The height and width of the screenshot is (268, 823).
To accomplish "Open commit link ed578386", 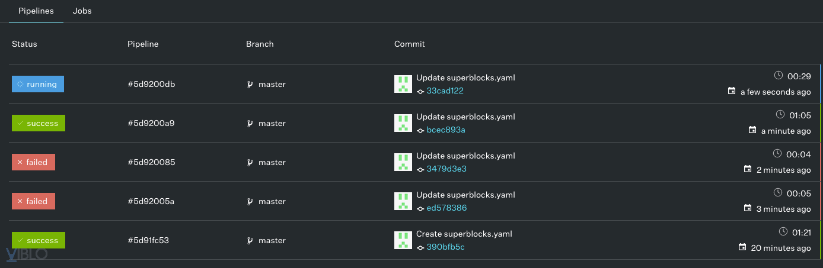I will click(x=446, y=208).
